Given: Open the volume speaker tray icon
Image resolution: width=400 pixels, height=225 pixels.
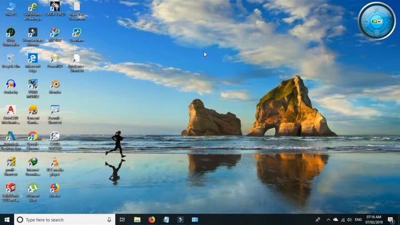Looking at the screenshot, I should [x=349, y=219].
